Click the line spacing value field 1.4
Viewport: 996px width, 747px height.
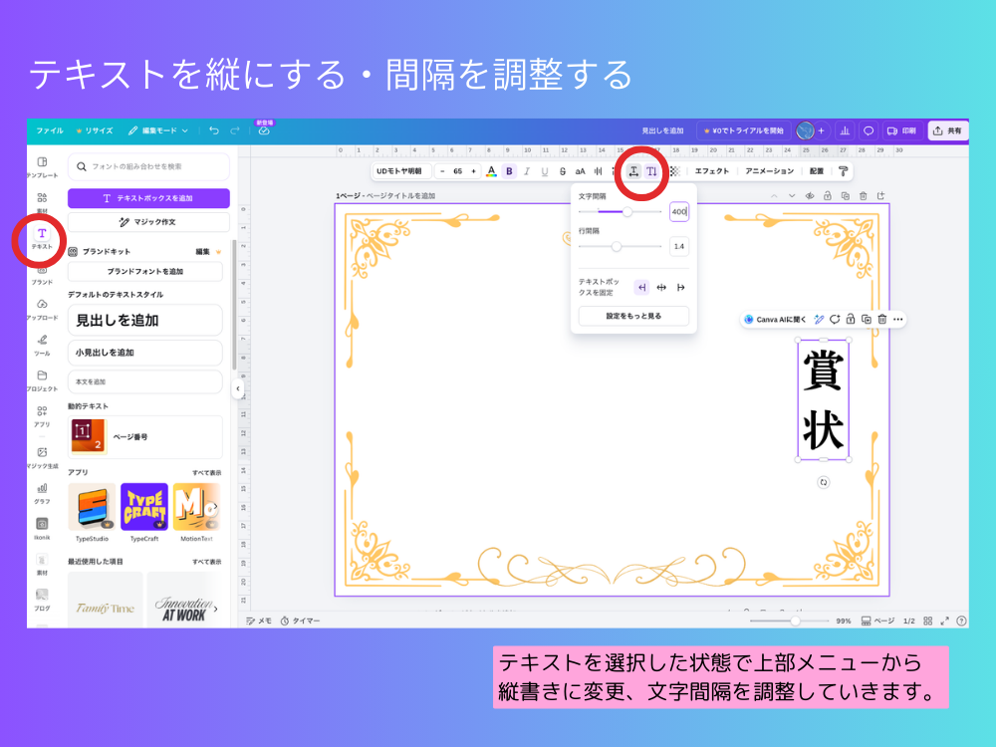click(x=679, y=246)
